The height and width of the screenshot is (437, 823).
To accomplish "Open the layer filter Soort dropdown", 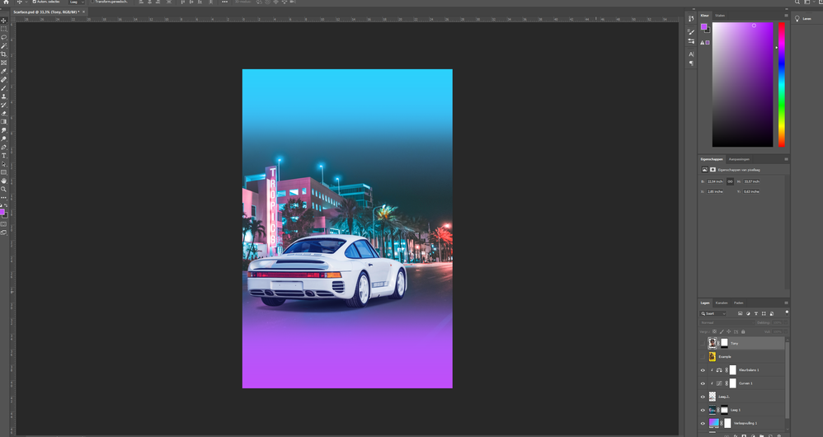I will coord(713,313).
